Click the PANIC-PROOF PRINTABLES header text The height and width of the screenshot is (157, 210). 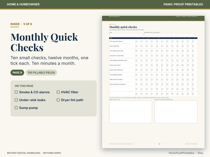pos(183,4)
